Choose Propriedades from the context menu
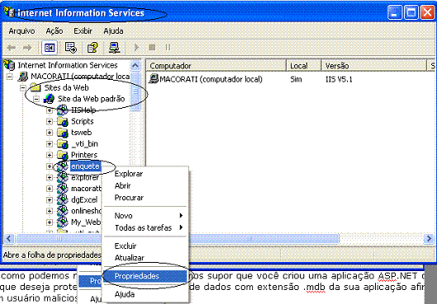 (145, 276)
